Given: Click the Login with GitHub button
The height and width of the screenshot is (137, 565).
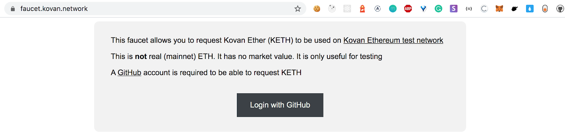Looking at the screenshot, I should [x=280, y=105].
